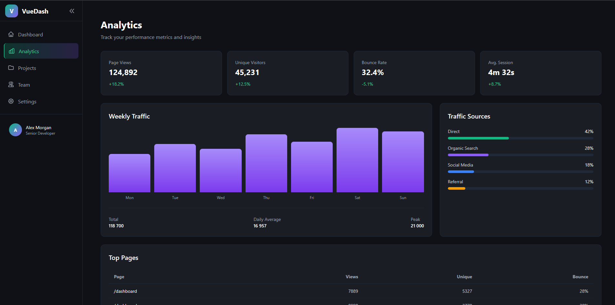Click the Peak 21 000 value
The width and height of the screenshot is (615, 305).
click(x=417, y=226)
